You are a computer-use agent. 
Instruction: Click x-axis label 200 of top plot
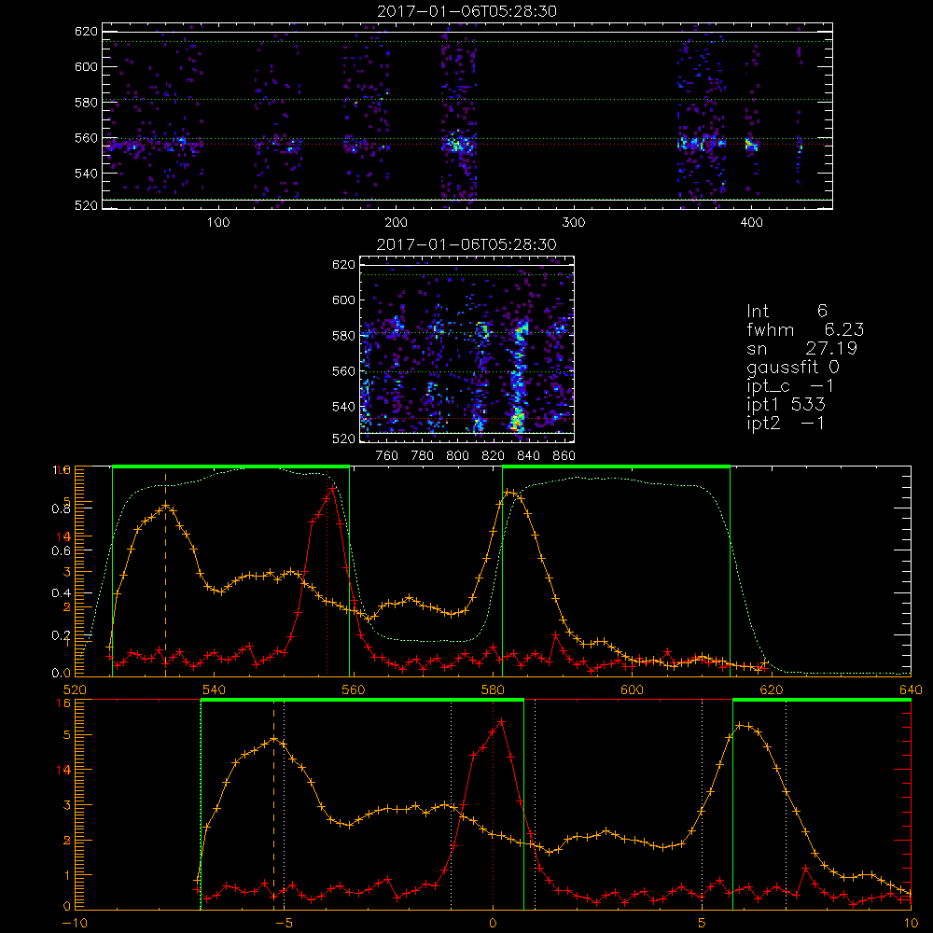396,223
